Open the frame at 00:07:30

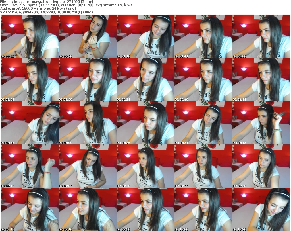(145, 166)
